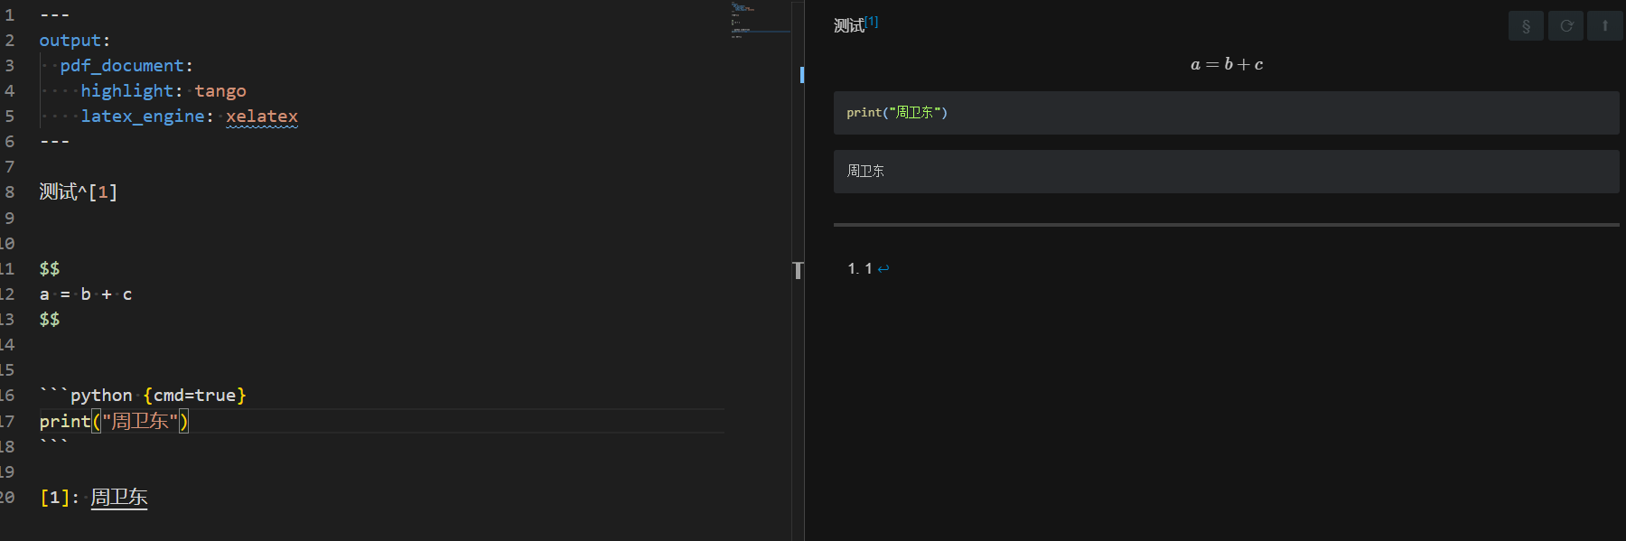Click the print("周卫东") code block in preview
1626x541 pixels.
tap(1227, 113)
